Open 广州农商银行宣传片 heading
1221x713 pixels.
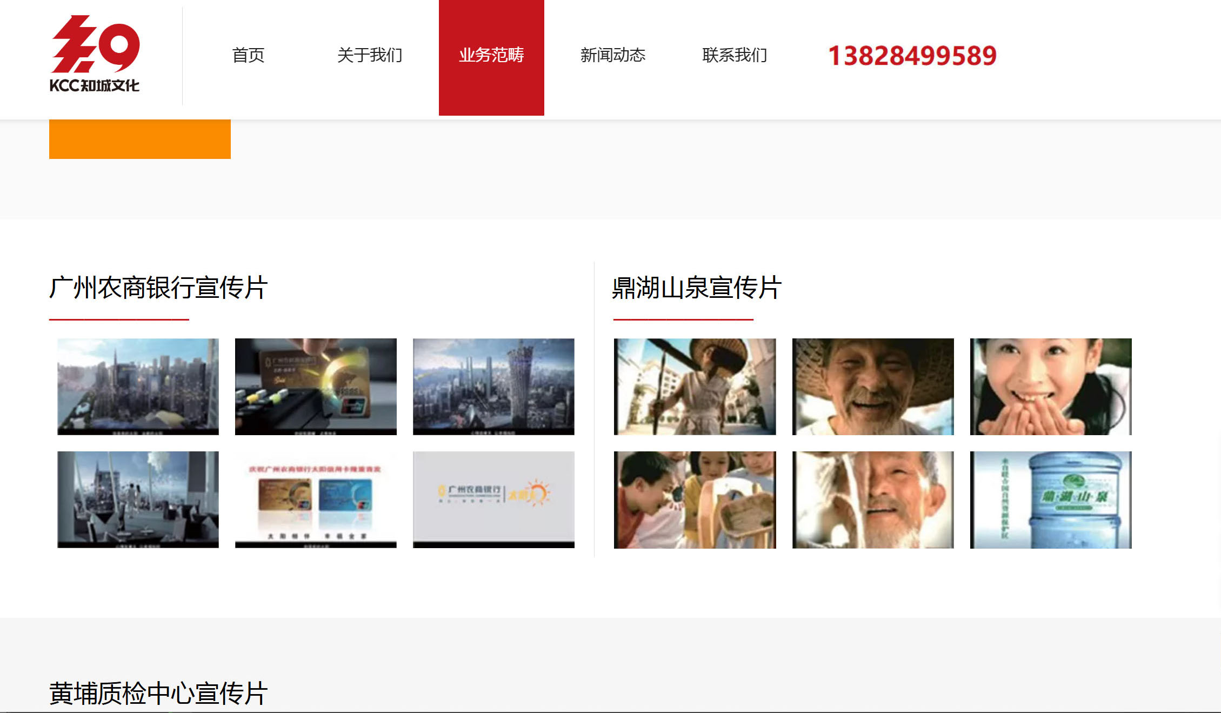(x=158, y=288)
